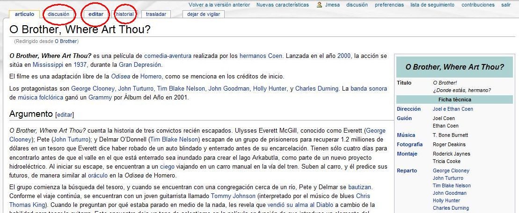
Task: Open Charles Durning link in intro paragraph
Action: pos(317,88)
